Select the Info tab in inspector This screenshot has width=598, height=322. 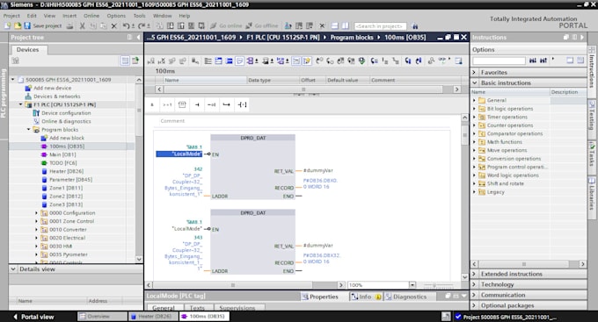[x=365, y=297]
